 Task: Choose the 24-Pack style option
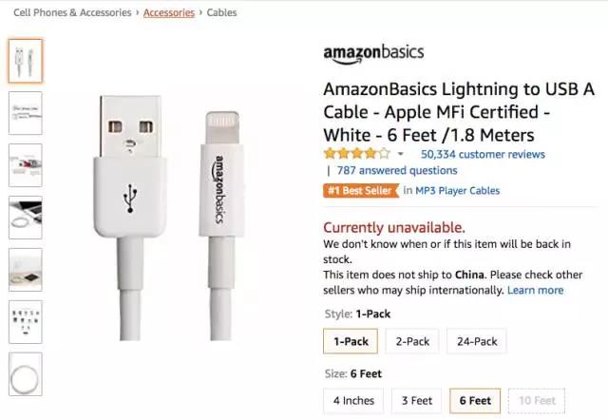click(x=477, y=340)
